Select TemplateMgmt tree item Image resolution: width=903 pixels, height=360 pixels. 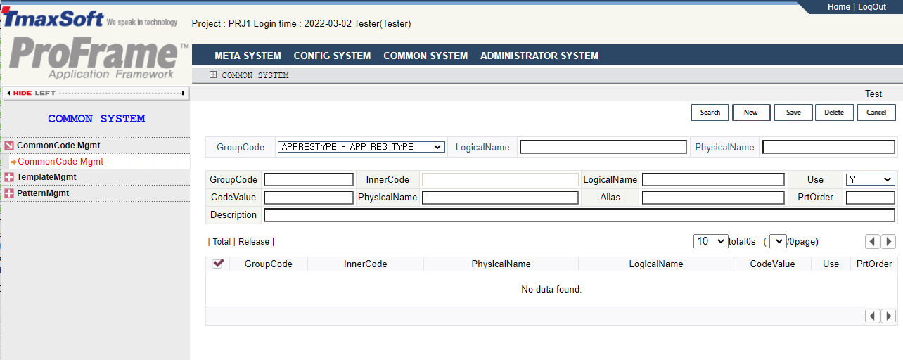tap(46, 177)
